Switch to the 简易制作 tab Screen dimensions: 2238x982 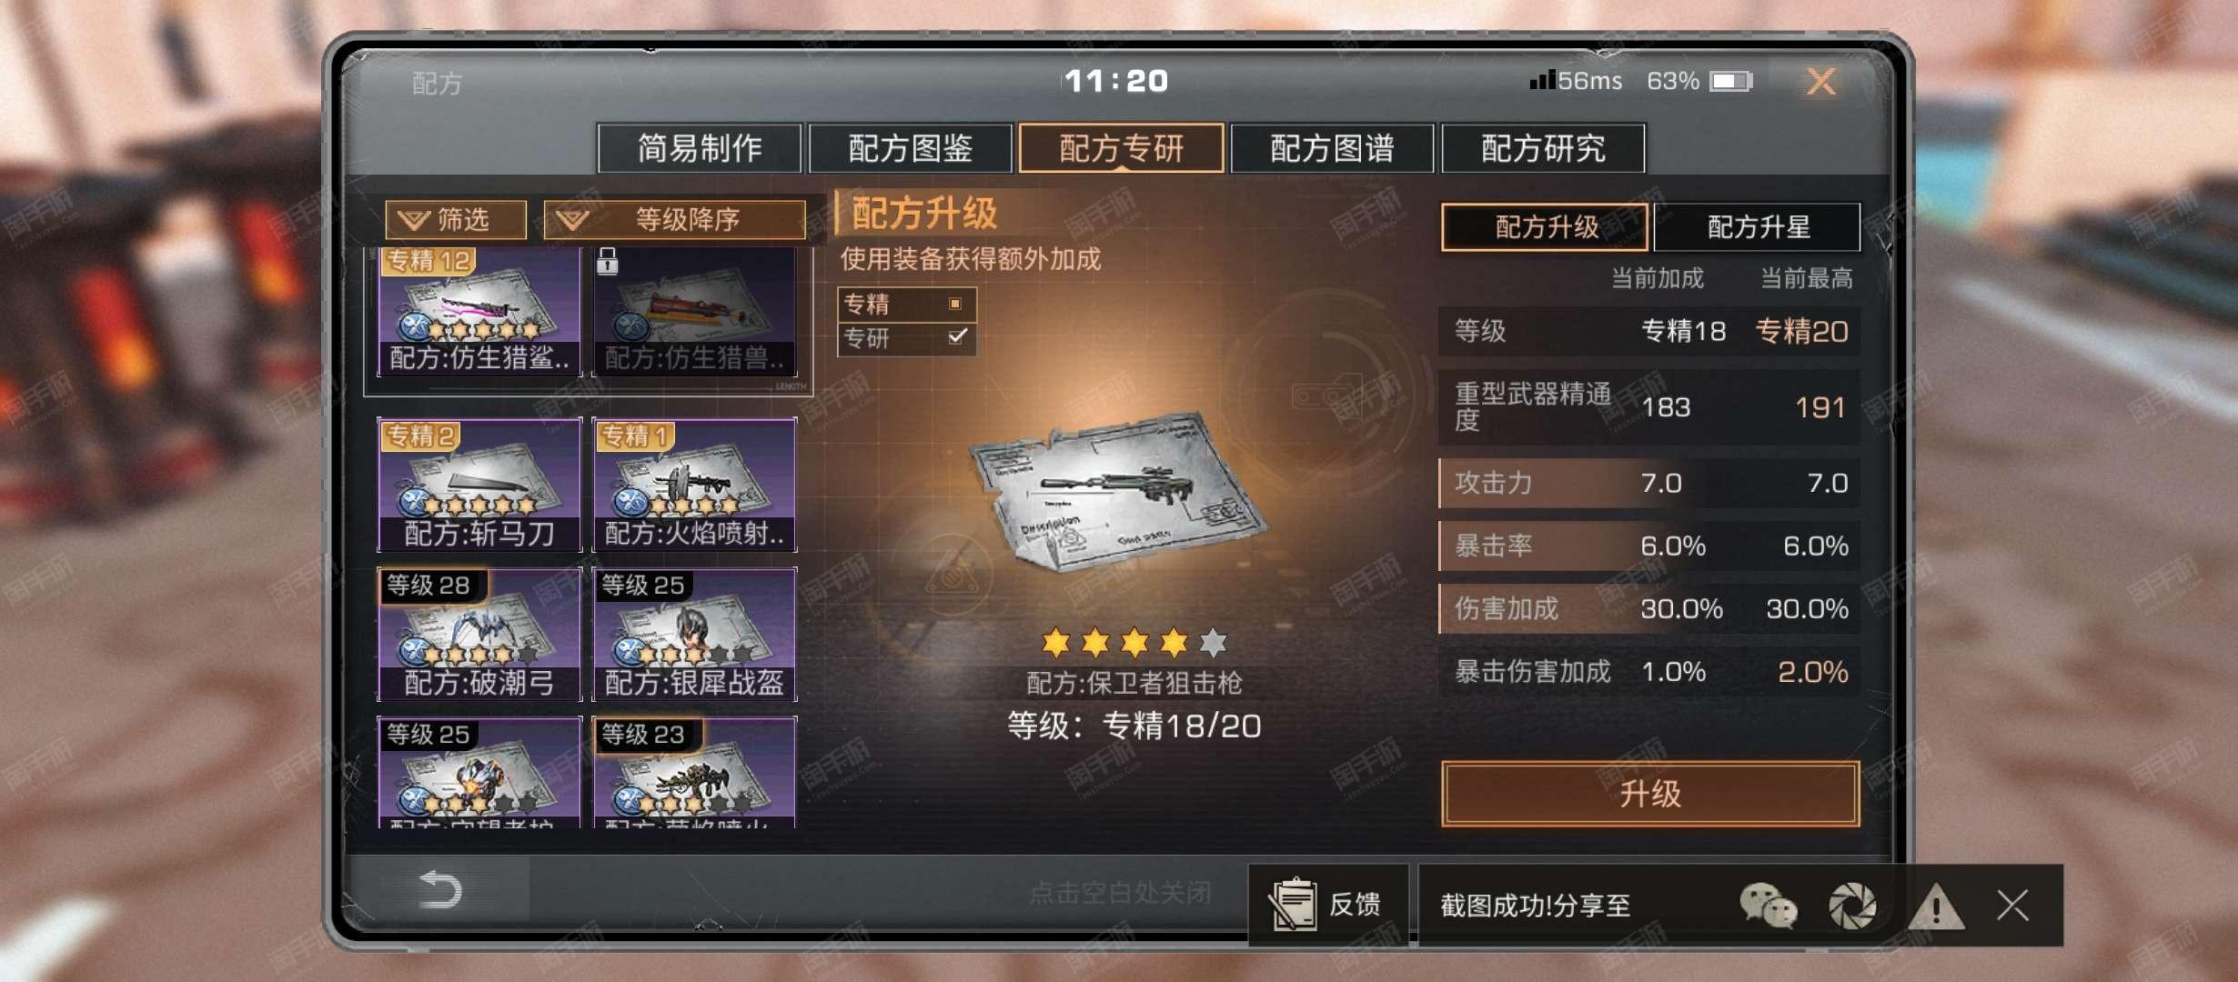point(700,148)
